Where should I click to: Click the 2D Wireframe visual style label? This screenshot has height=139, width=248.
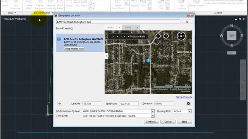(18, 19)
